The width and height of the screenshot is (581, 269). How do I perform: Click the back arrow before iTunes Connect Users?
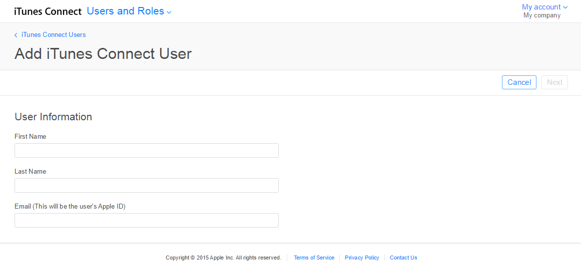(x=16, y=35)
